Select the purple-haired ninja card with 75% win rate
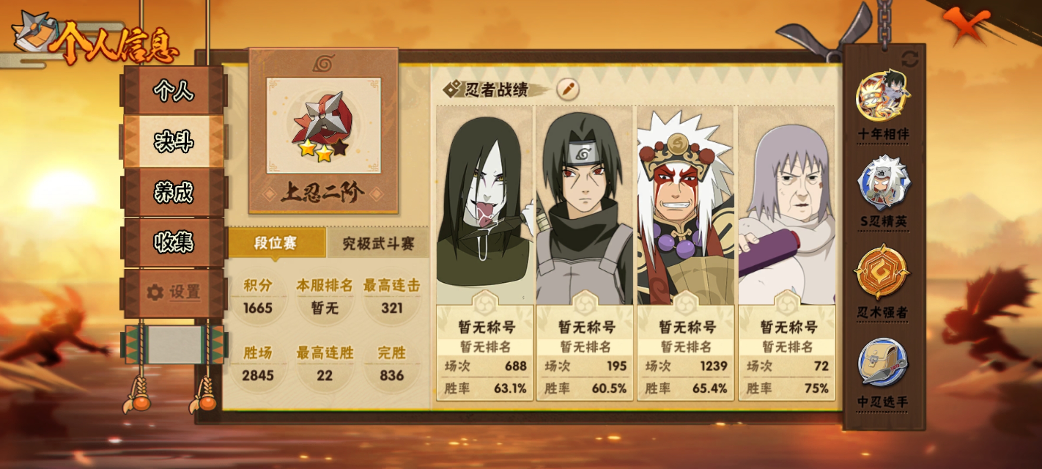This screenshot has height=469, width=1042. click(x=787, y=253)
